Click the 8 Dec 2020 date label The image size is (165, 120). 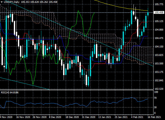pos(55,117)
